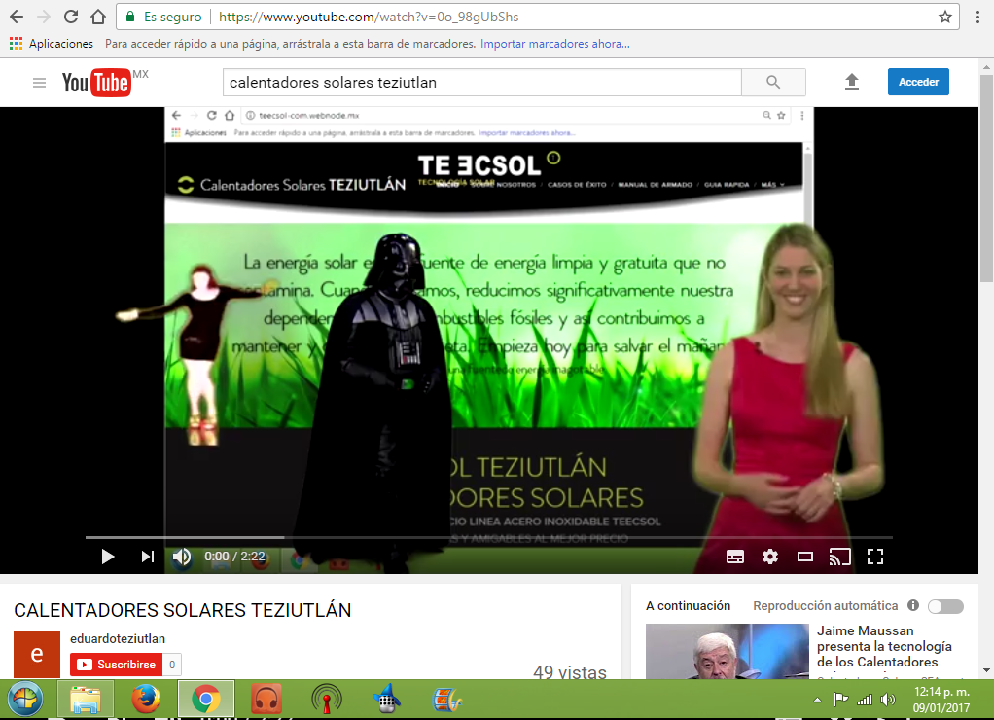
Task: Click the 49 vistas view count
Action: click(x=570, y=671)
